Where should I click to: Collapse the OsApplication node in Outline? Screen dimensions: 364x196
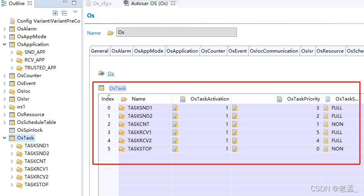click(4, 44)
